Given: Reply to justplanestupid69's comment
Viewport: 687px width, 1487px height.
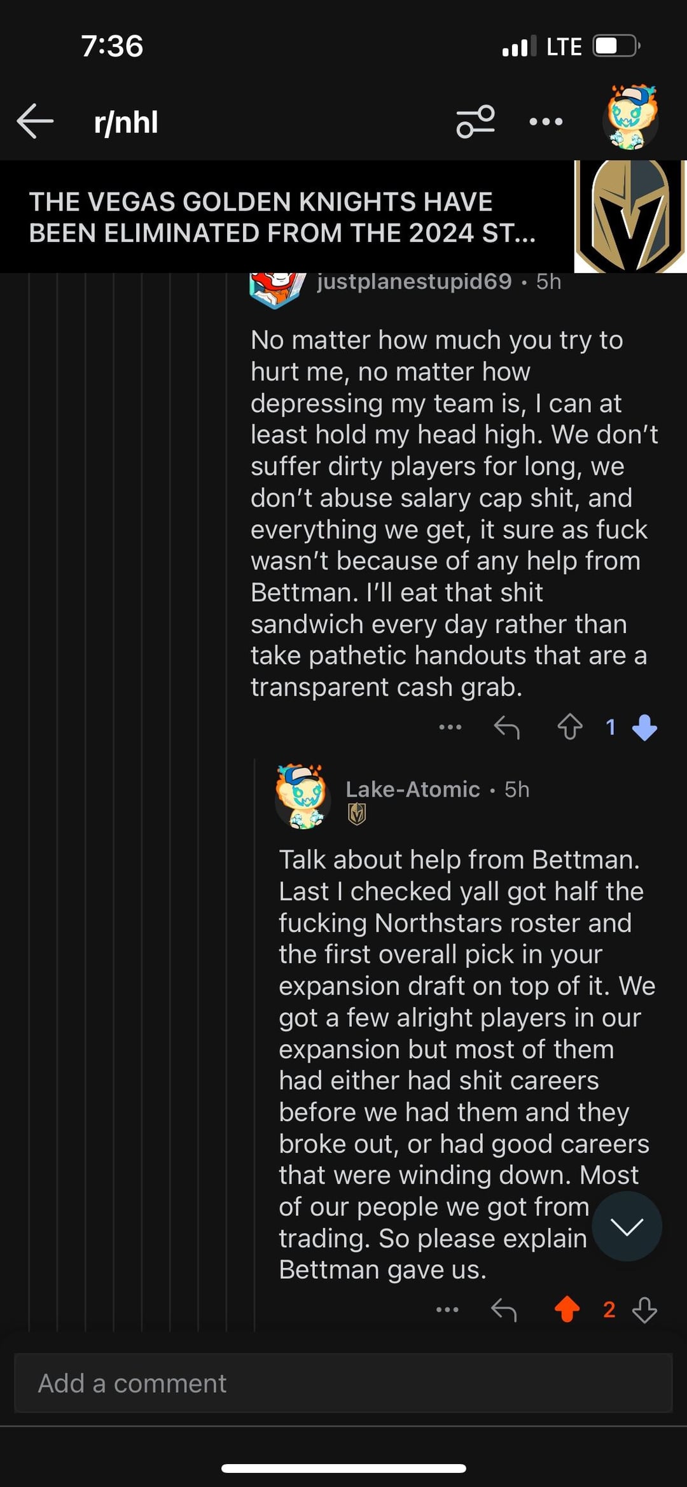Looking at the screenshot, I should (x=507, y=727).
